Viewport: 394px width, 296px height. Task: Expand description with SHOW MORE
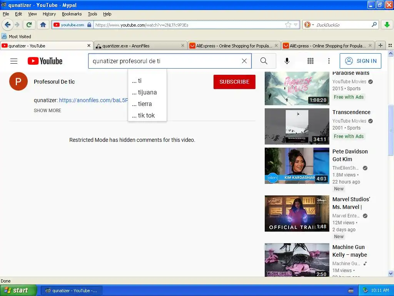[47, 111]
